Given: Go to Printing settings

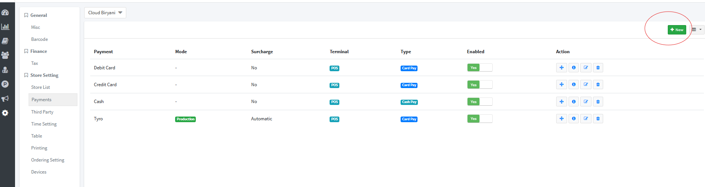Looking at the screenshot, I should (39, 148).
